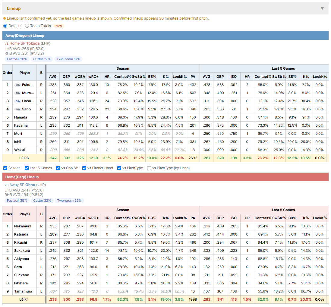Click Dragons pitch tag Fastball 30%

tap(17, 59)
